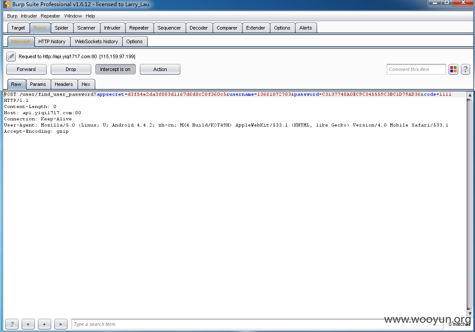Open the Repeater menu in menu bar
The width and height of the screenshot is (475, 332).
pyautogui.click(x=50, y=16)
